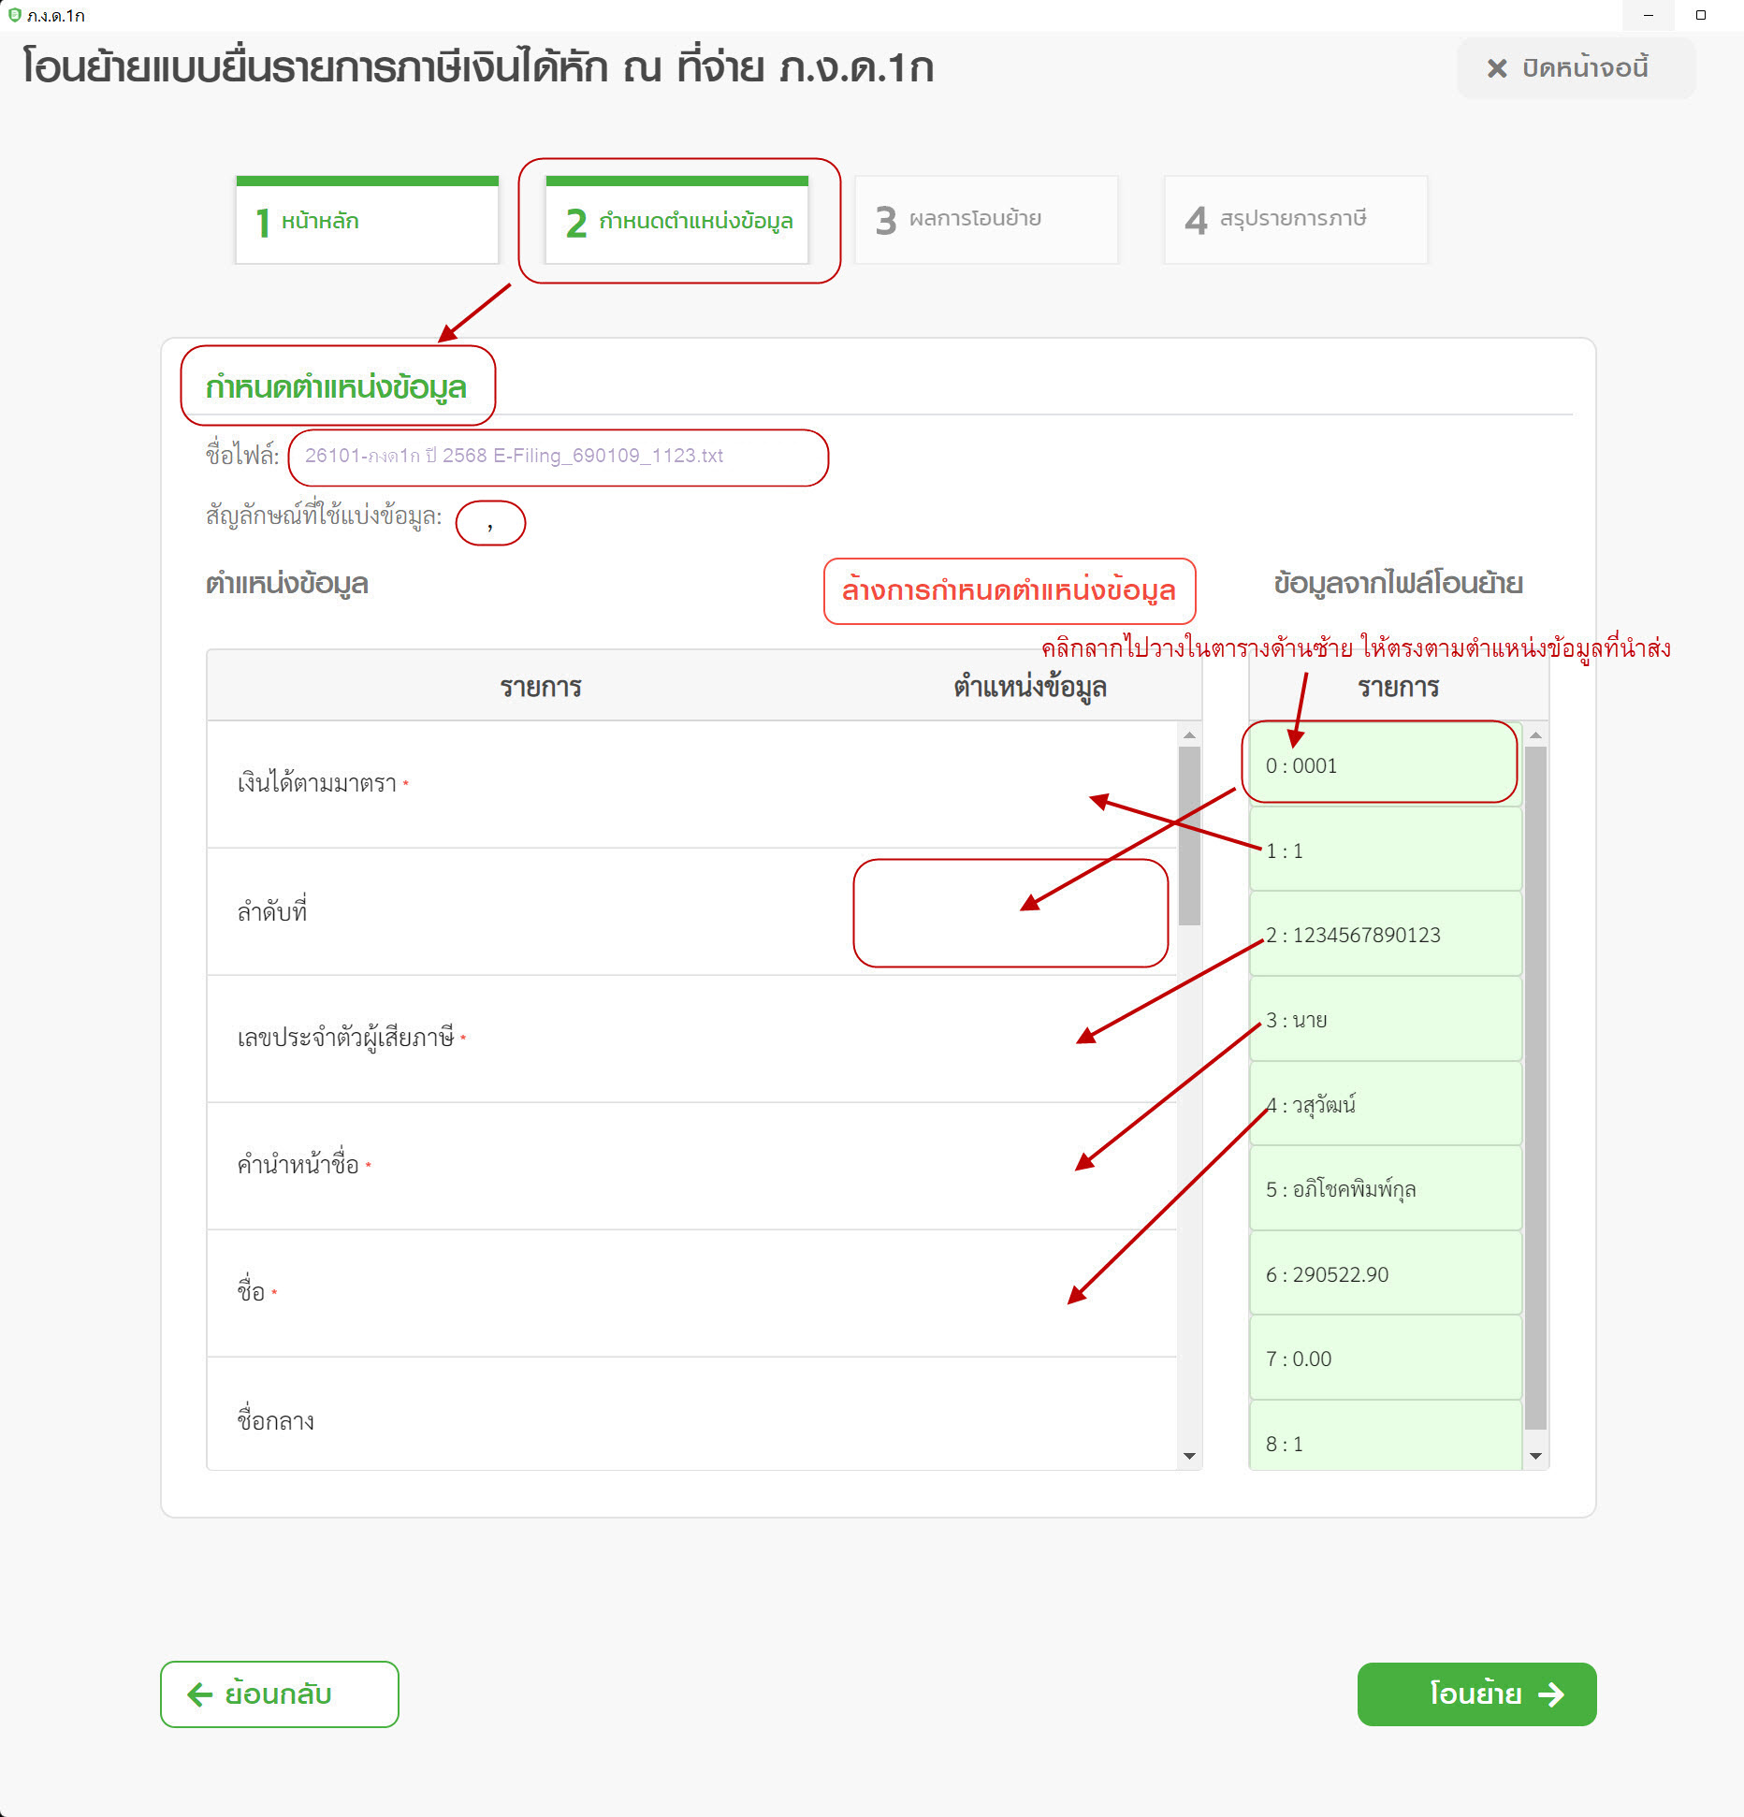Open step 1 หน้าหลัก tab
Viewport: 1744px width, 1817px height.
(367, 221)
